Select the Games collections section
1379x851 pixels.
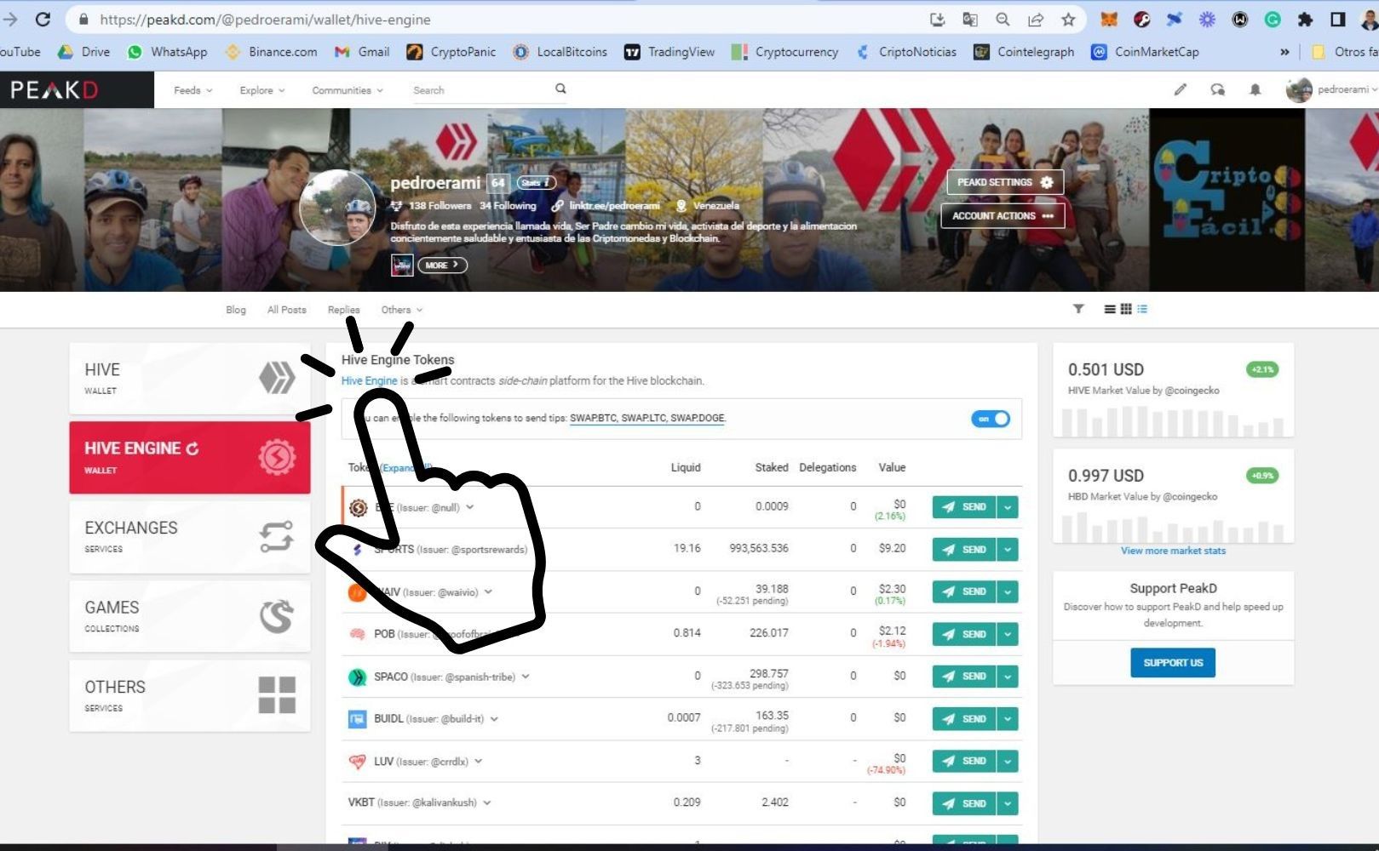[190, 616]
